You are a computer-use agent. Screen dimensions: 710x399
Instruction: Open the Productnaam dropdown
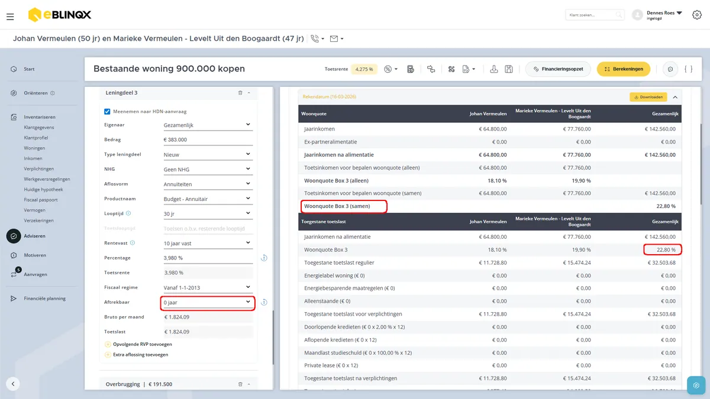tap(207, 199)
